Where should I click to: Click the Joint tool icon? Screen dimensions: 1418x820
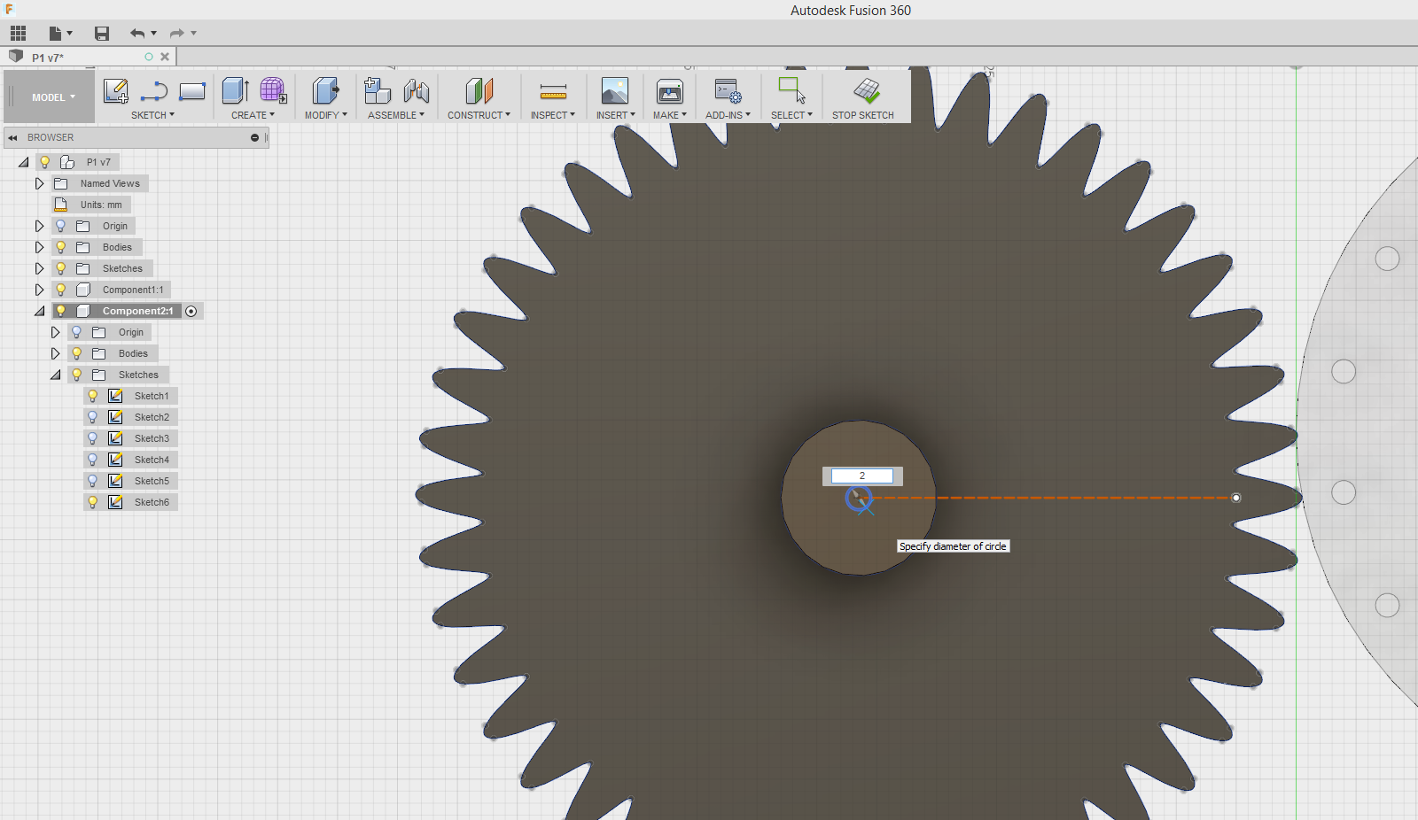pyautogui.click(x=417, y=90)
